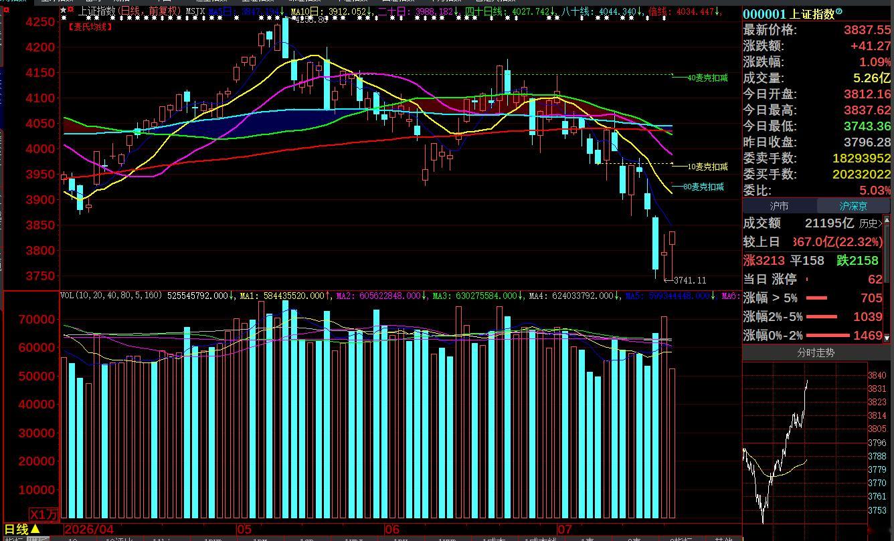This screenshot has width=894, height=541.
Task: Click the 上证指数(日线,前复权) chart title
Action: [x=130, y=11]
